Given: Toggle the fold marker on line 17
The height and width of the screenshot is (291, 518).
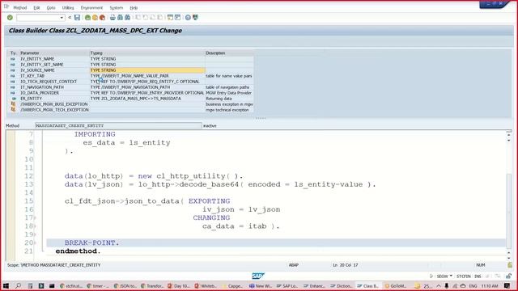Looking at the screenshot, I should pyautogui.click(x=35, y=217).
